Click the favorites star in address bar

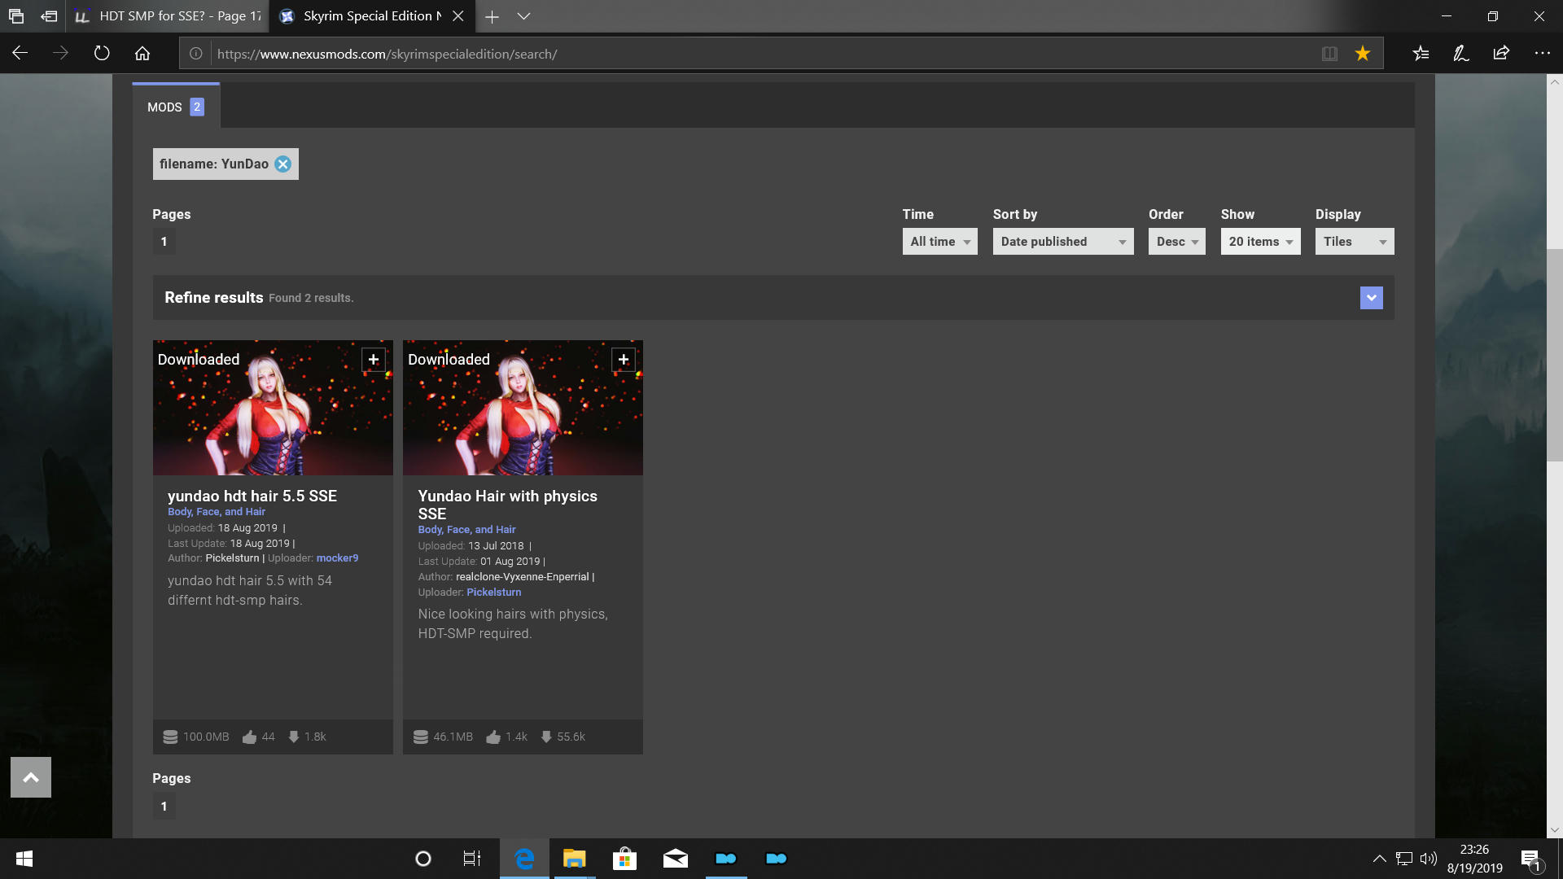point(1363,54)
